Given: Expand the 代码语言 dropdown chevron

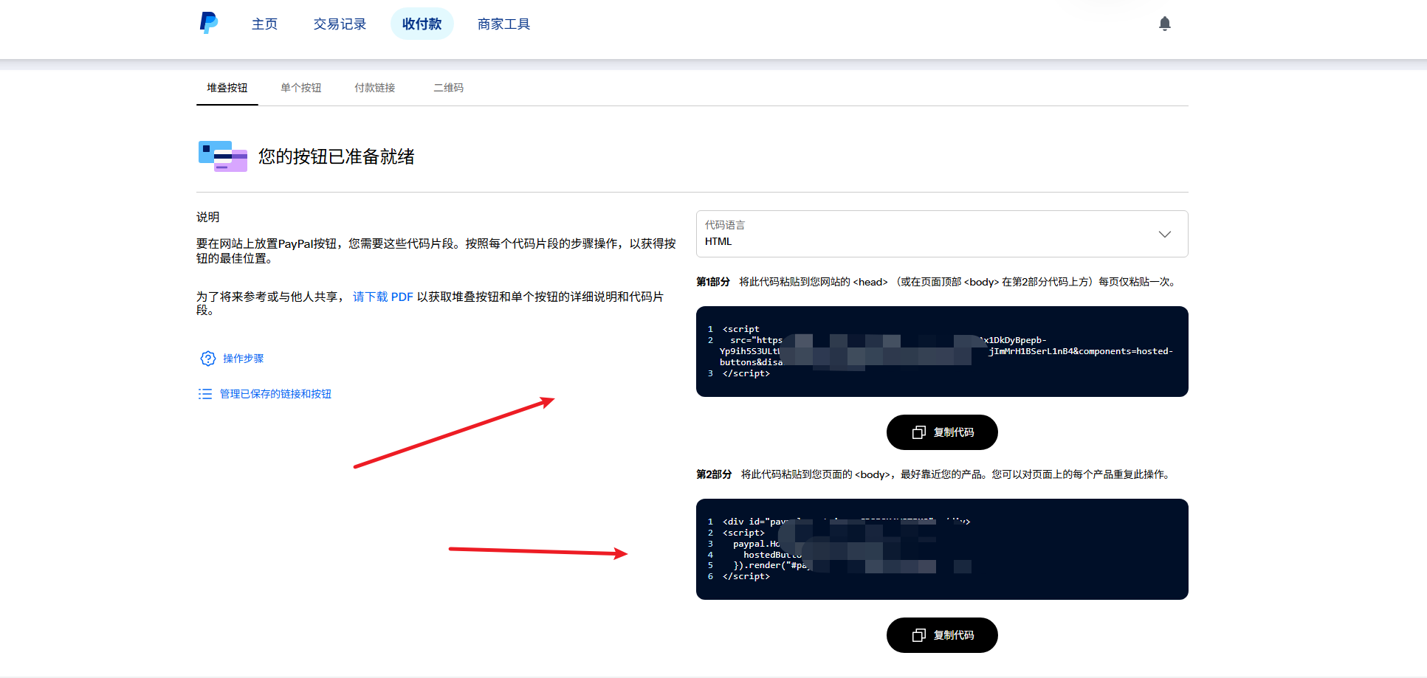Looking at the screenshot, I should tap(1165, 234).
